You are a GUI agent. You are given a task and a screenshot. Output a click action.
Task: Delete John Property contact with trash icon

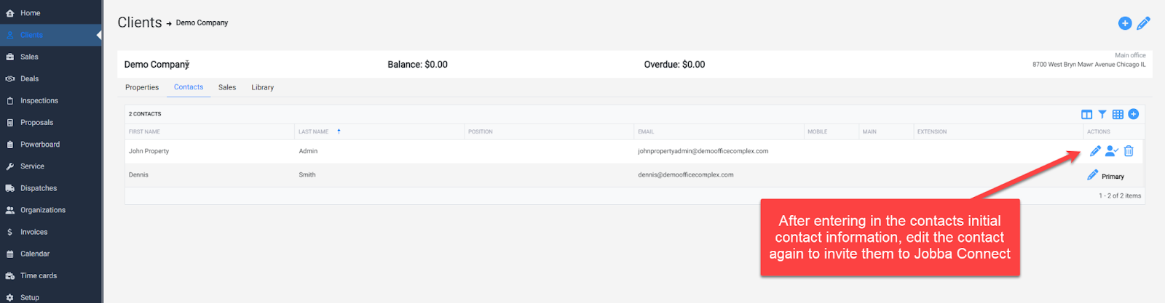[1129, 151]
